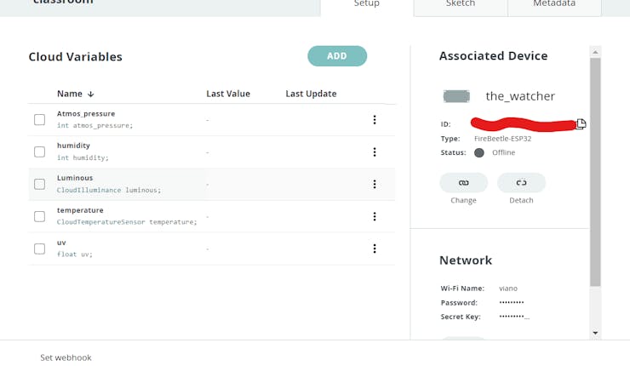Tick the Atmos_pressure checkbox

coord(39,120)
